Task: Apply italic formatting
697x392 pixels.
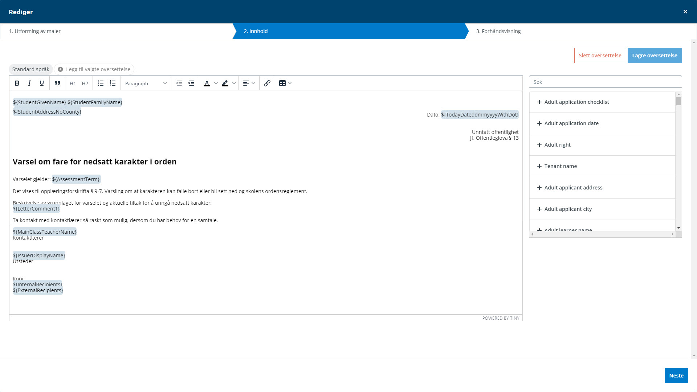Action: pyautogui.click(x=29, y=83)
